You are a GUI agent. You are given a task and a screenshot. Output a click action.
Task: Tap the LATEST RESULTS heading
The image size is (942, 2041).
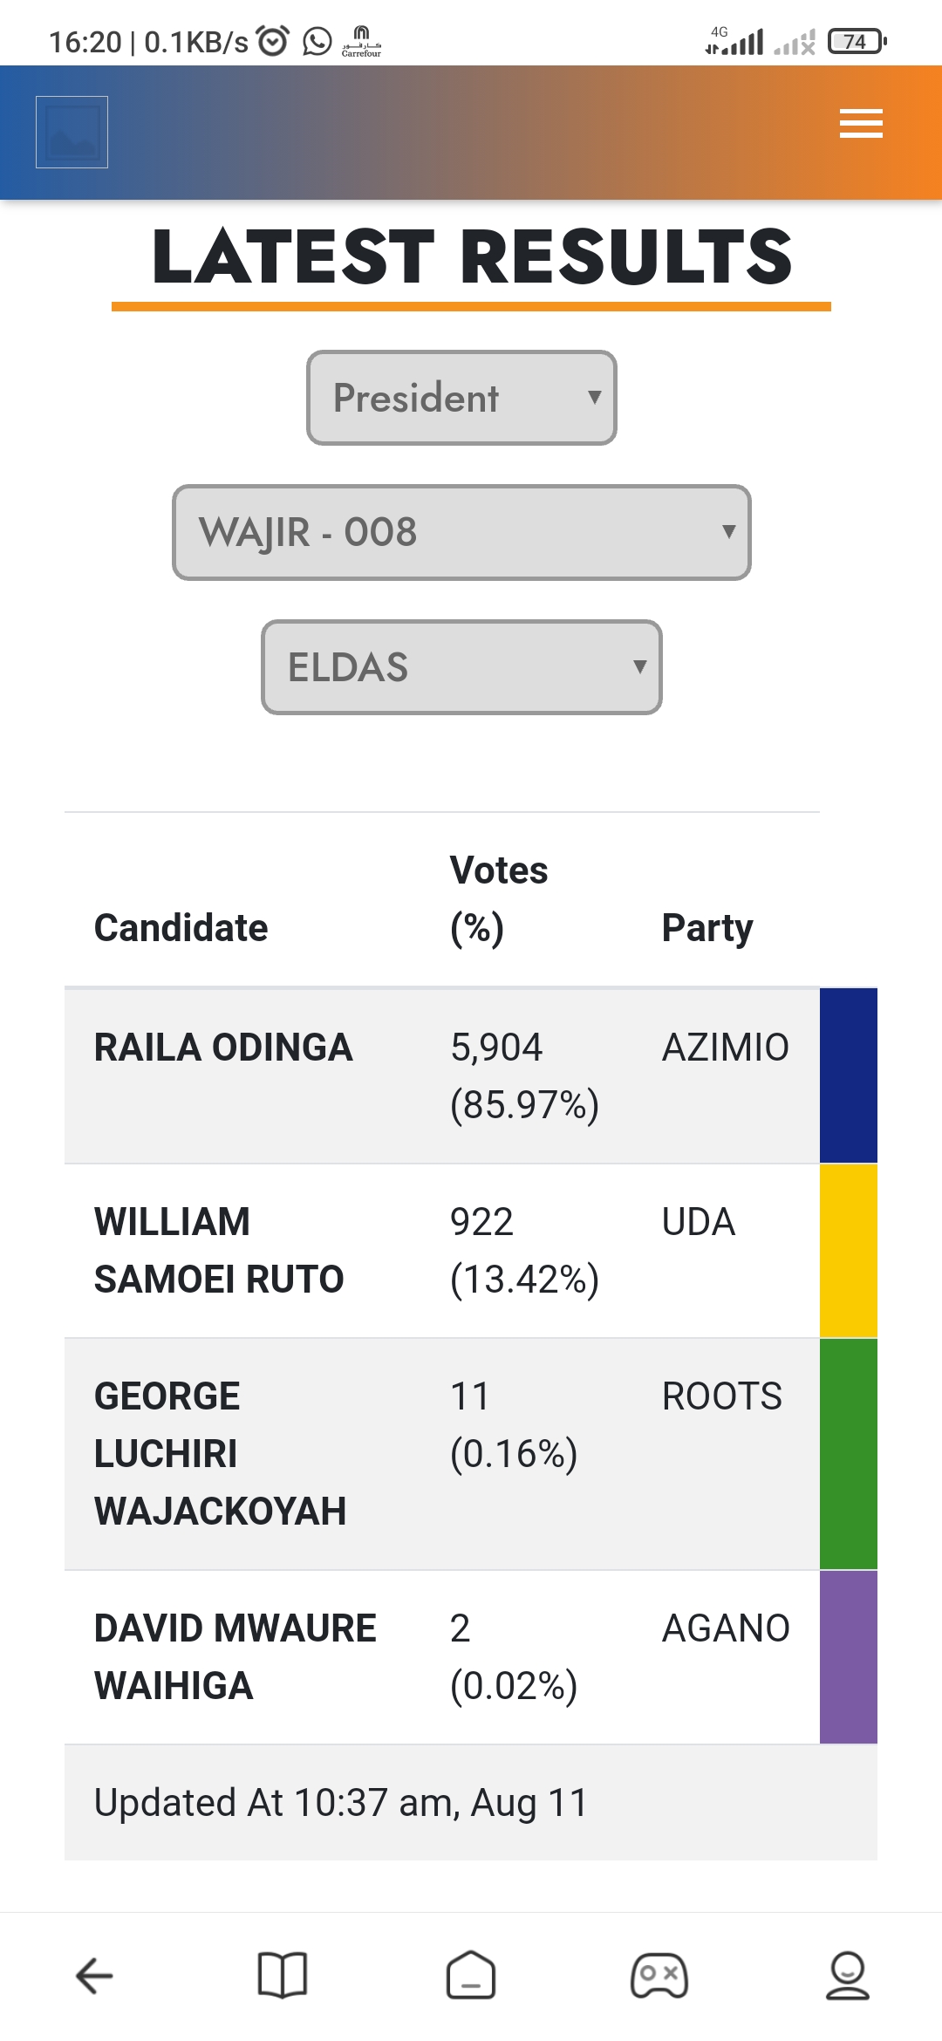coord(472,256)
